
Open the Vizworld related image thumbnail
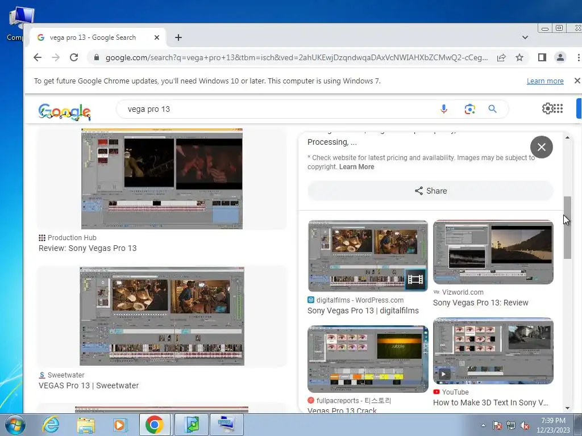(493, 252)
